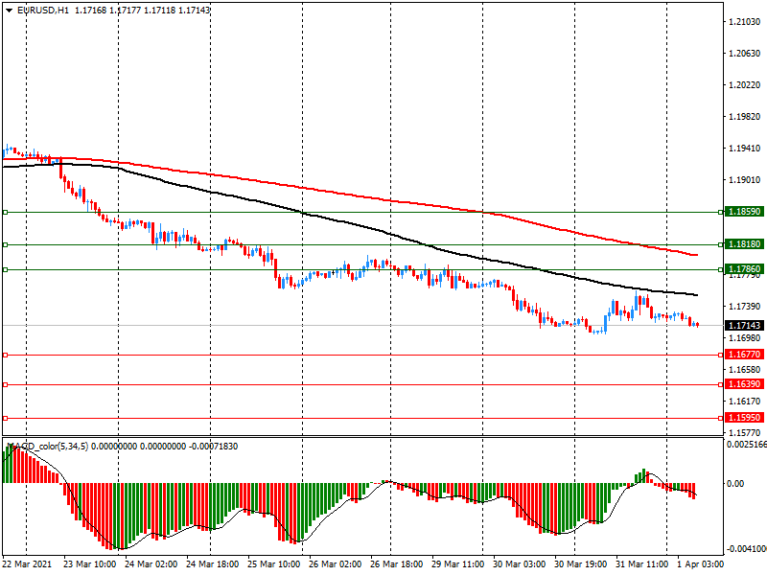
Task: Click the 22 Mar 2021 time label
Action: coord(27,563)
